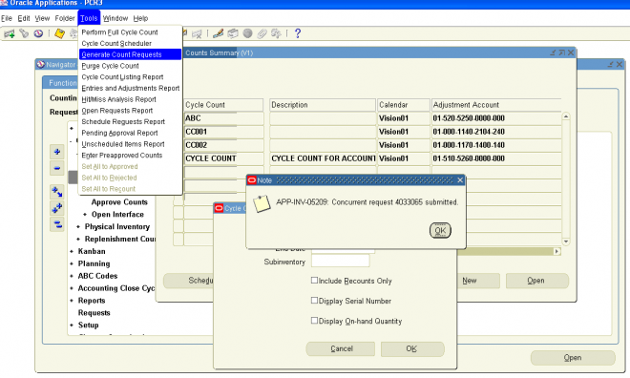Close the Note dialog with the X
Viewport: 630px width, 378px height.
[460, 180]
